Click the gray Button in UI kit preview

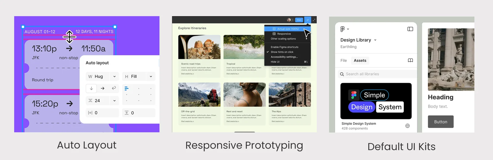pos(441,122)
